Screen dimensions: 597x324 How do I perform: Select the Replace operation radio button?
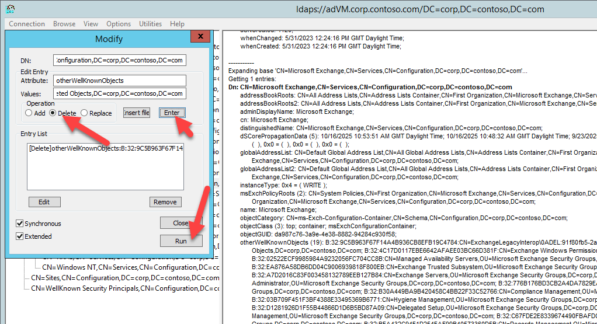click(85, 113)
